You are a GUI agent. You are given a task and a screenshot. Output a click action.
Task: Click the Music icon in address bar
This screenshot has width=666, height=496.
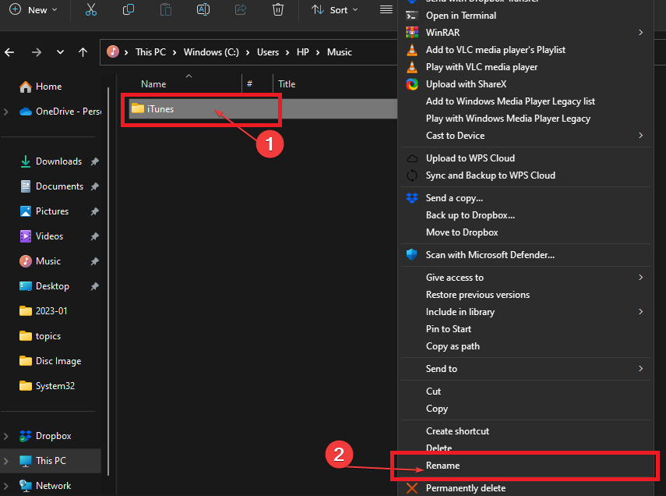click(112, 52)
